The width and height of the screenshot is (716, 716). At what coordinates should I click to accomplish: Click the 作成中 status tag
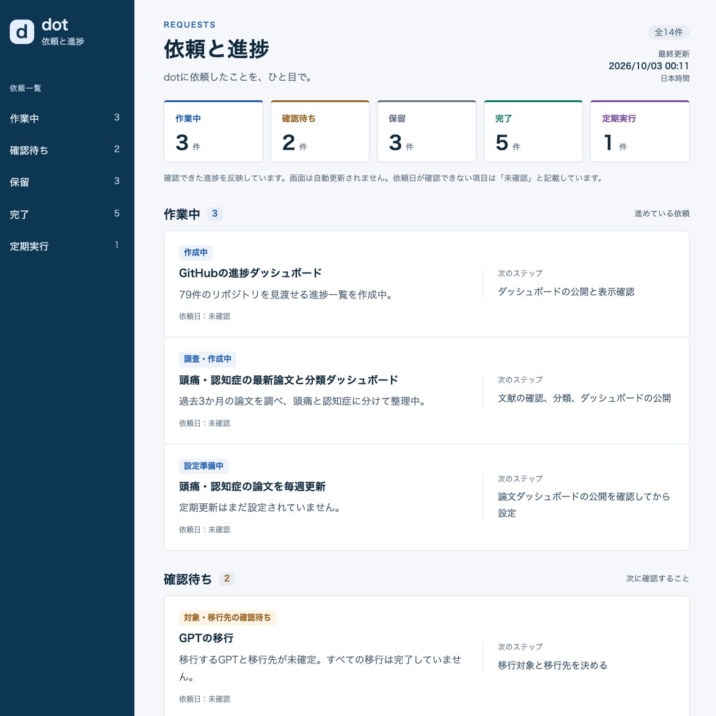pyautogui.click(x=195, y=253)
